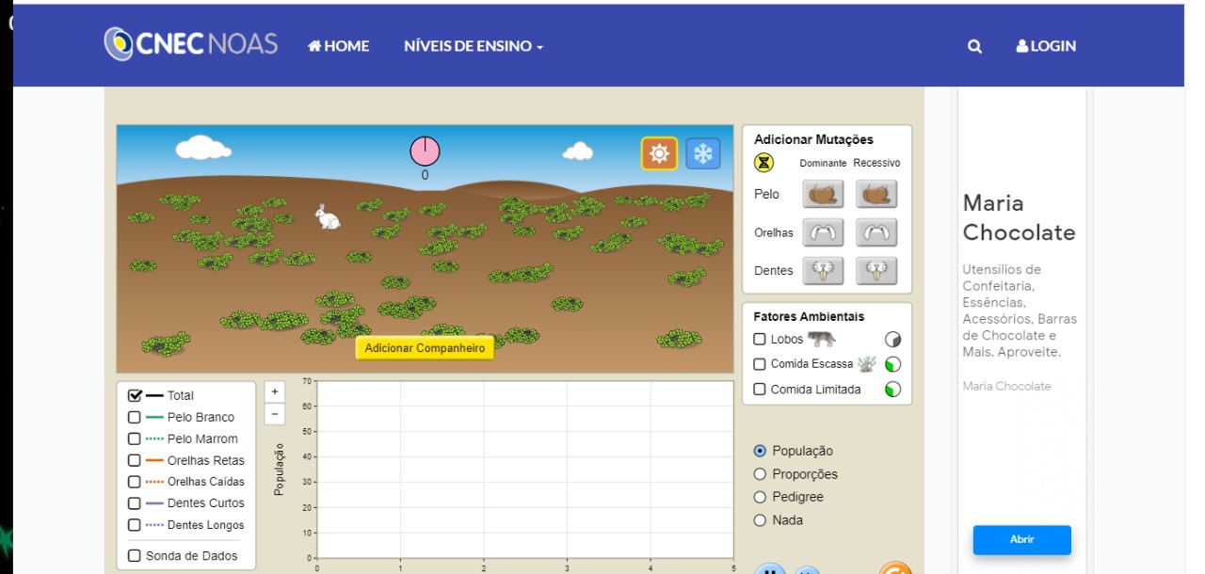
Task: Add recessive Pelo fur mutation
Action: [x=876, y=195]
